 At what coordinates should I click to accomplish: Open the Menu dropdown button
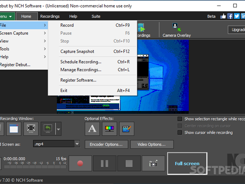coord(7,16)
